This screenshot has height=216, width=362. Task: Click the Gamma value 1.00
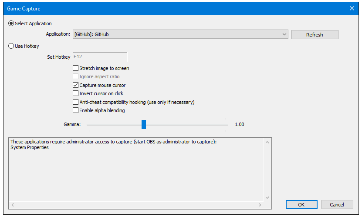click(240, 124)
